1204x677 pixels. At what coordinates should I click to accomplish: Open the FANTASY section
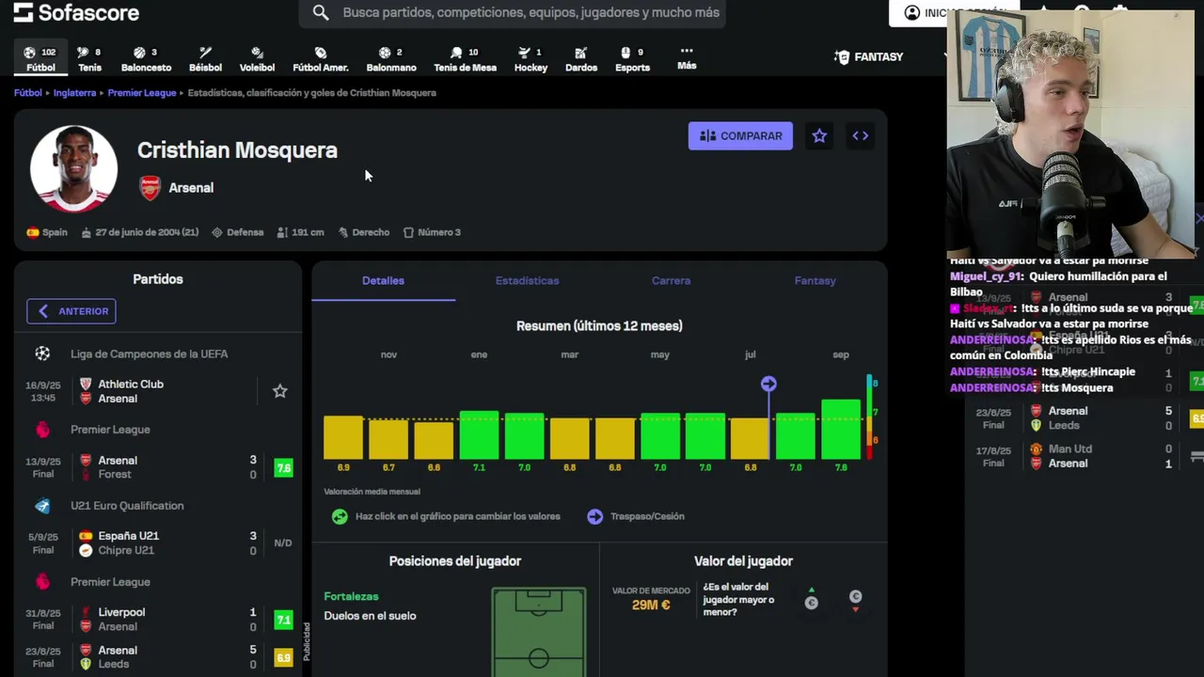pyautogui.click(x=868, y=57)
